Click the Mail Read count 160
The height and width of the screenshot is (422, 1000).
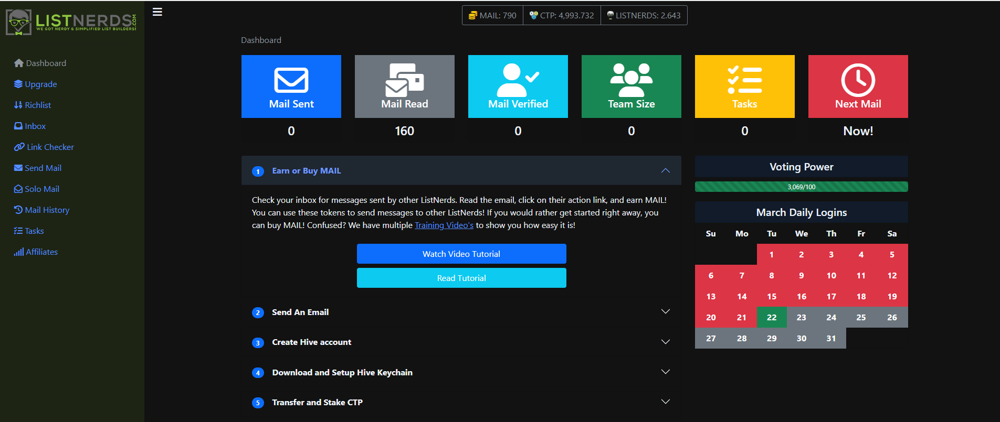[405, 131]
